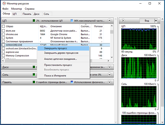165x125 pixels.
Task: Click the Диск activity graph
Action: (139, 68)
